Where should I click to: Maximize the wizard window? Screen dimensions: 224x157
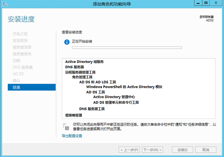pyautogui.click(x=206, y=3)
